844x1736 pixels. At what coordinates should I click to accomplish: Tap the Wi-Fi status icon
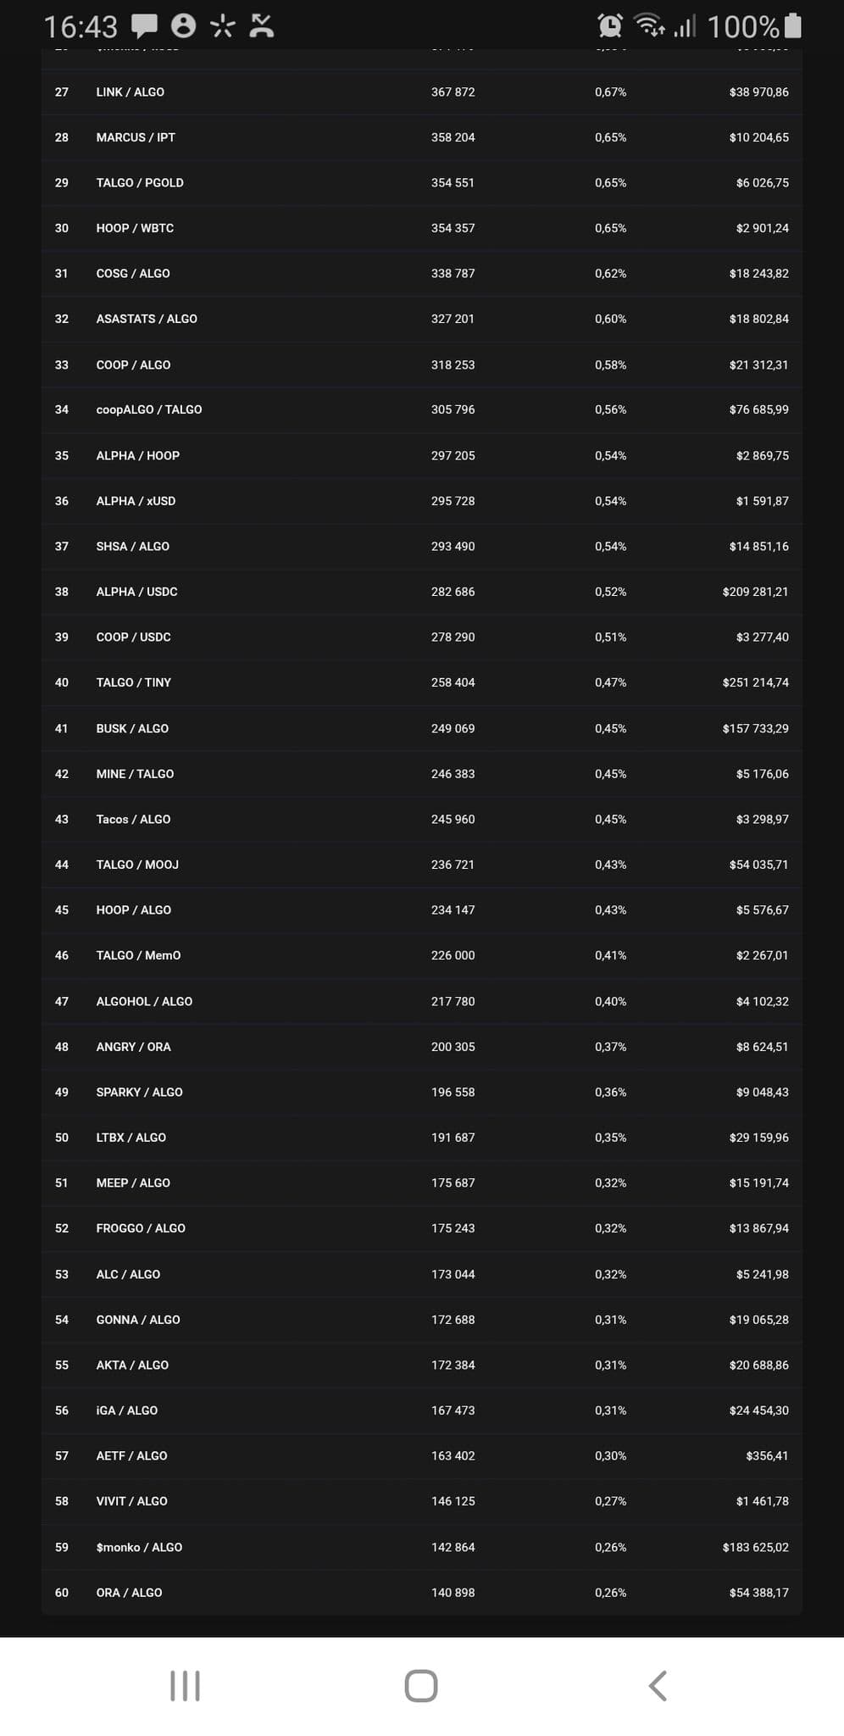tap(650, 25)
